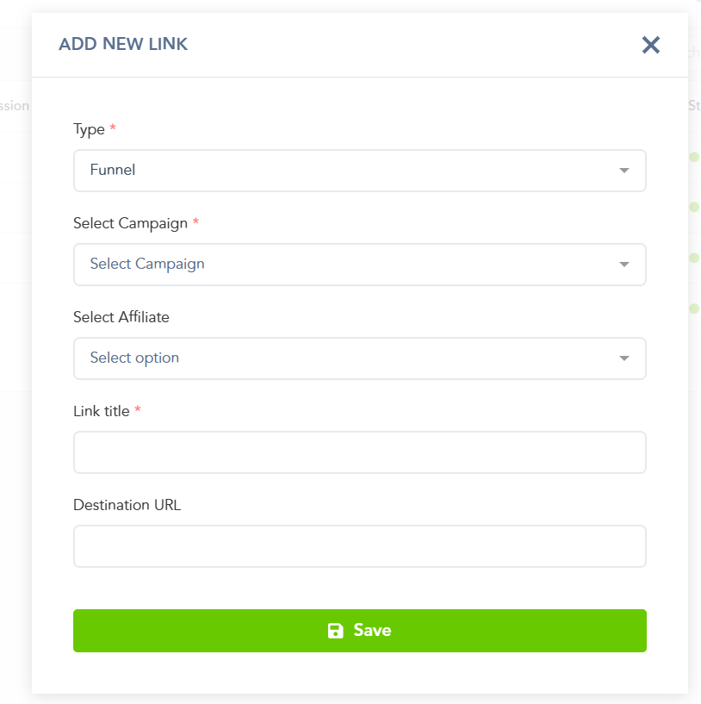Image resolution: width=701 pixels, height=704 pixels.
Task: Click the Destination URL field label
Action: [x=127, y=505]
